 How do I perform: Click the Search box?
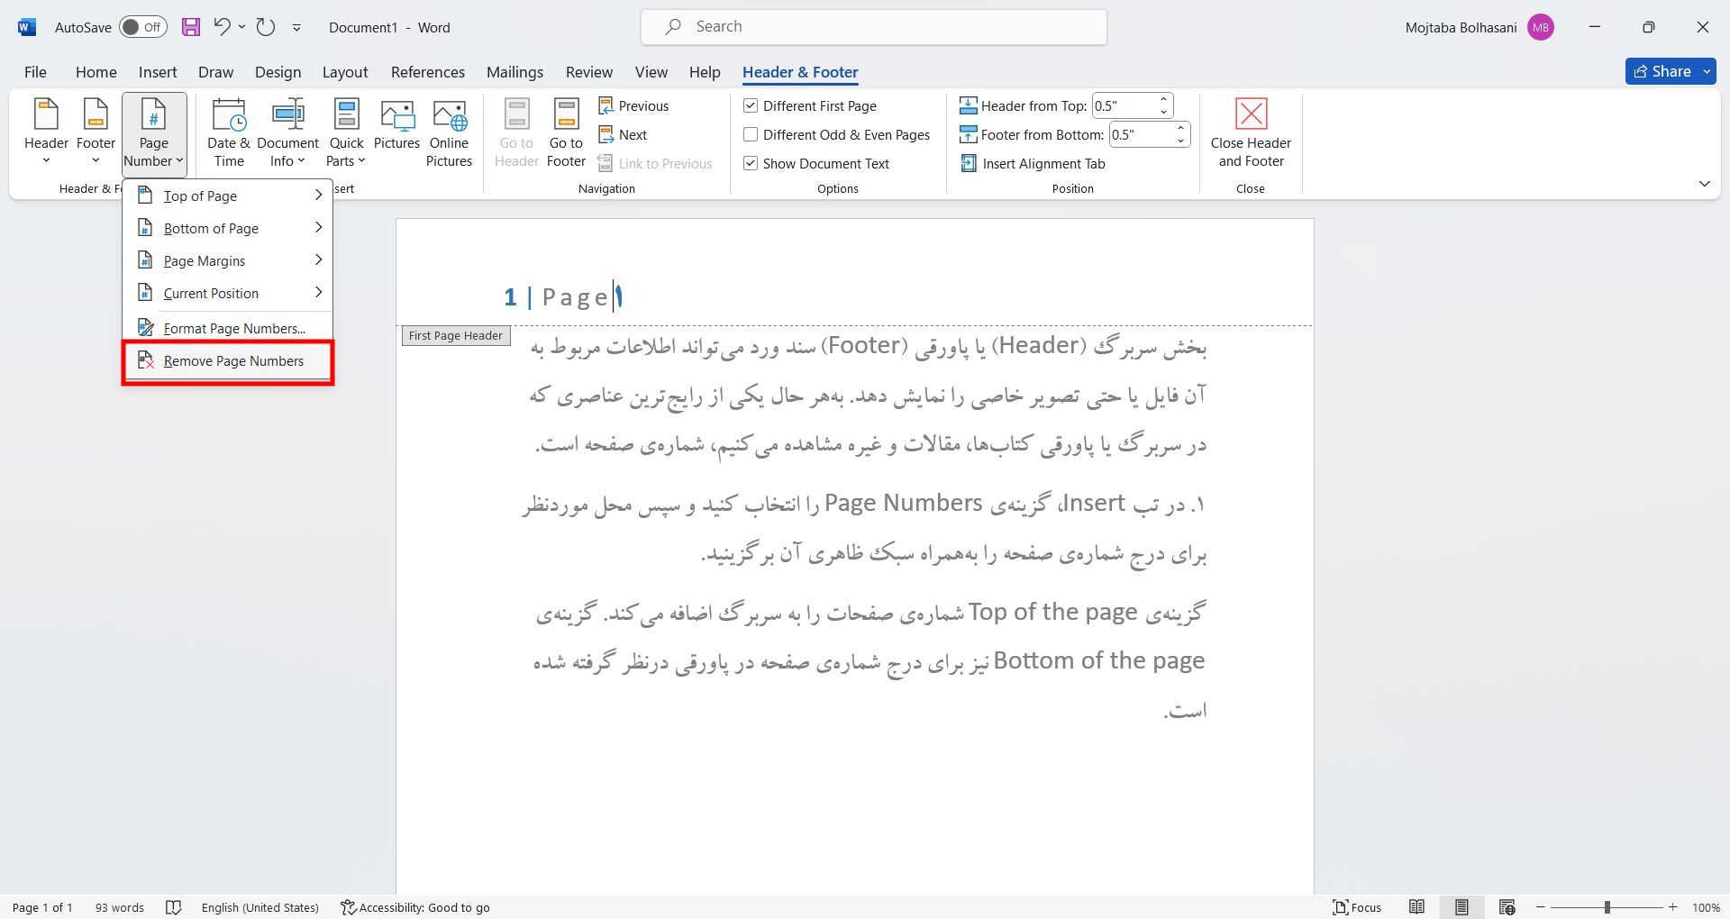[874, 27]
